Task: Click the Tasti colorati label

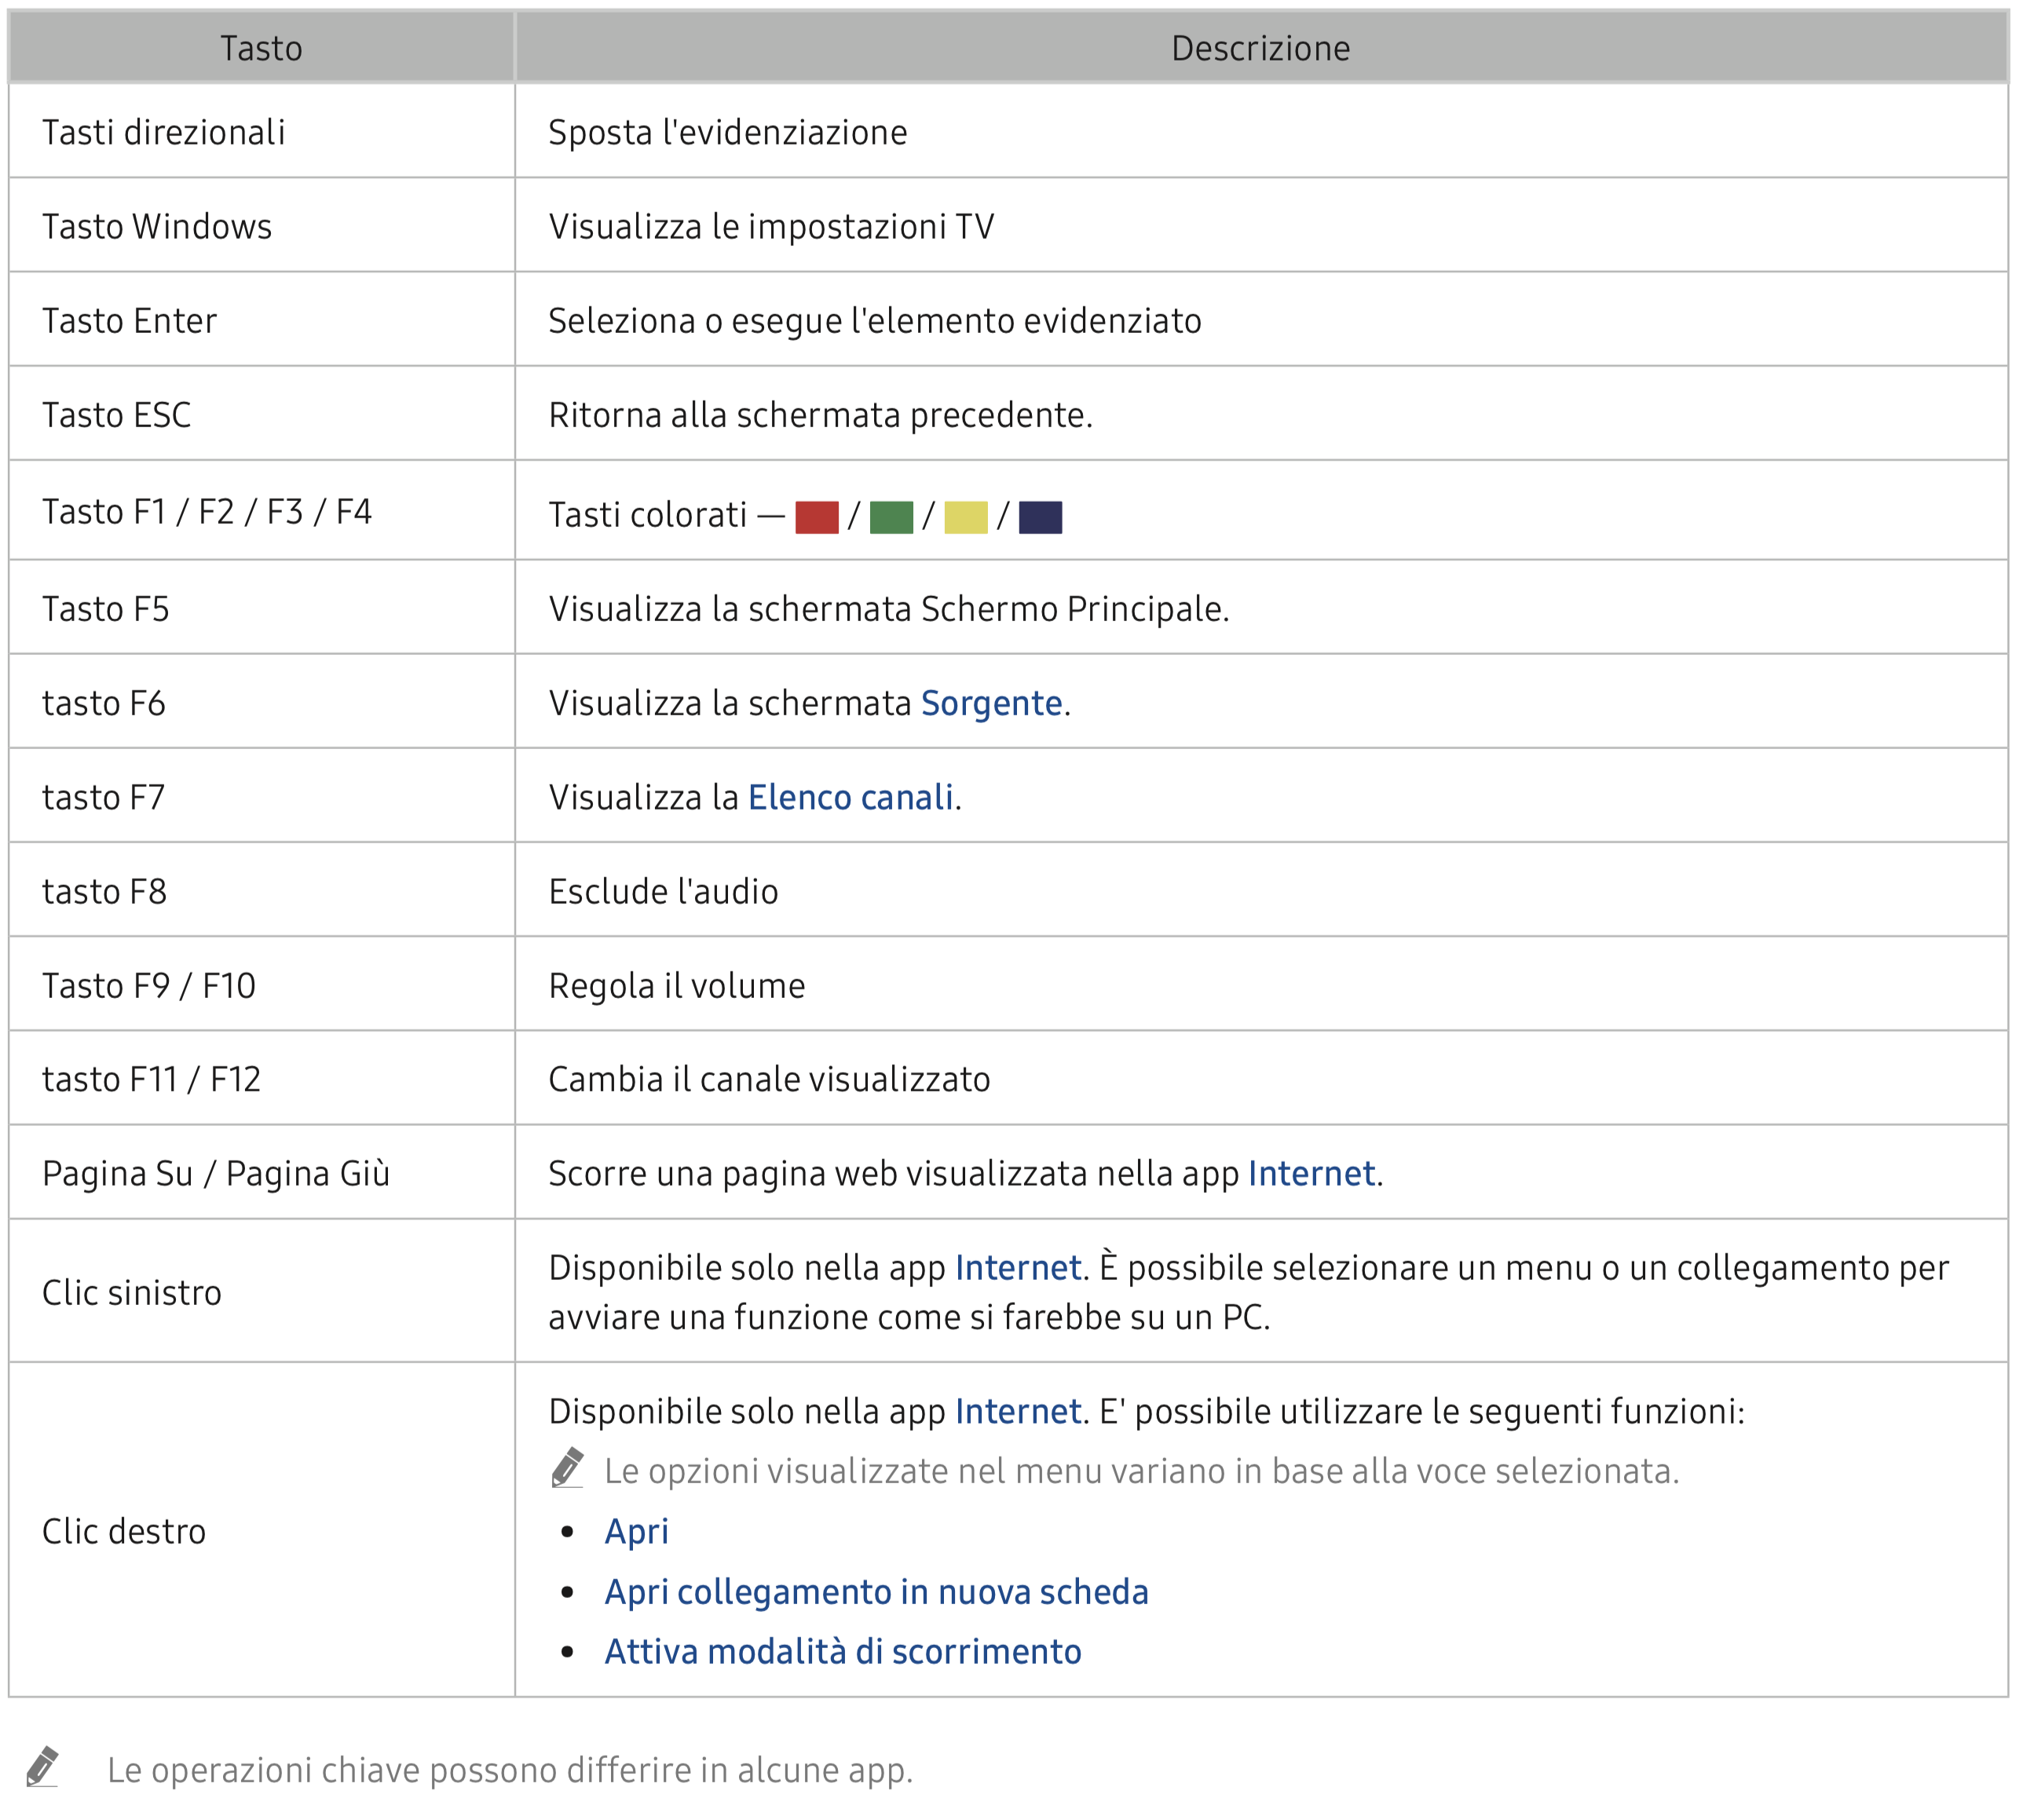Action: pos(647,515)
